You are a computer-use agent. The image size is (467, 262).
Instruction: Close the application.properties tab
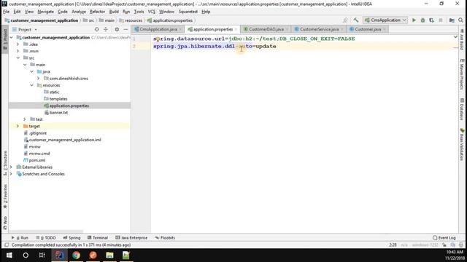click(x=236, y=29)
